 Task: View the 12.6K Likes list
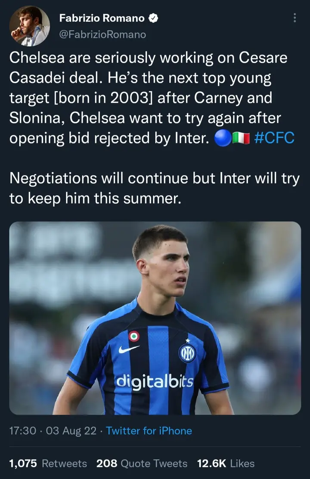click(x=226, y=464)
